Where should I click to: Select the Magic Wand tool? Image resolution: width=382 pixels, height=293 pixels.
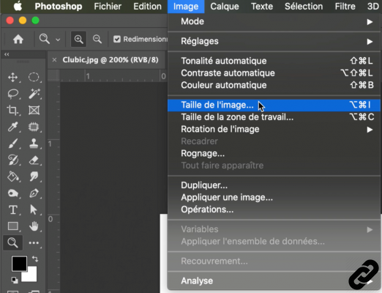coord(34,94)
